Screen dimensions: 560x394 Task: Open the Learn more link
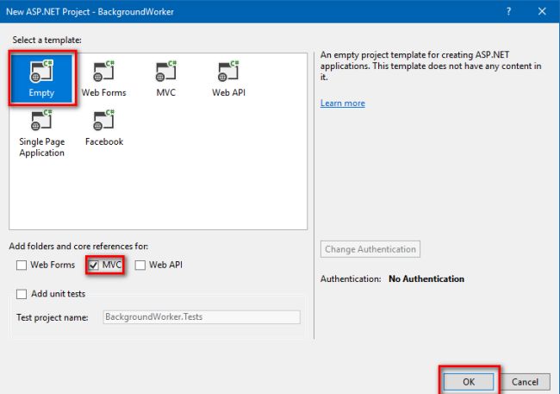click(x=343, y=103)
